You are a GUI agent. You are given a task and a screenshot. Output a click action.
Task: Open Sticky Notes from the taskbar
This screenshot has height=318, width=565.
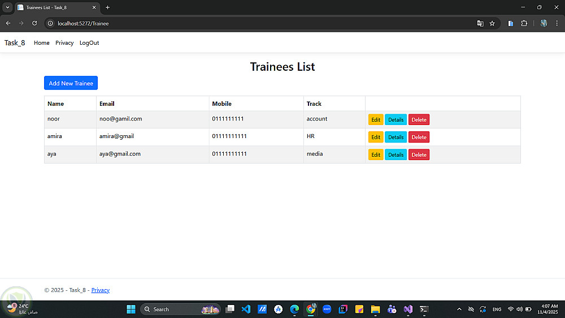(359, 309)
